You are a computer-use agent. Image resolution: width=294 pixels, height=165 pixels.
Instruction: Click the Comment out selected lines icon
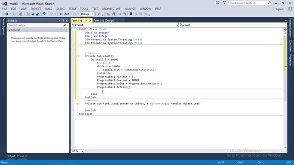pos(109,14)
